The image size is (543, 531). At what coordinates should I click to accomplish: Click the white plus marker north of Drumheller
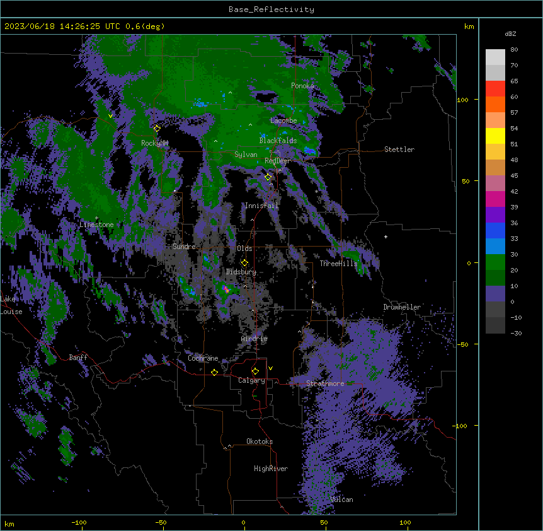[386, 236]
